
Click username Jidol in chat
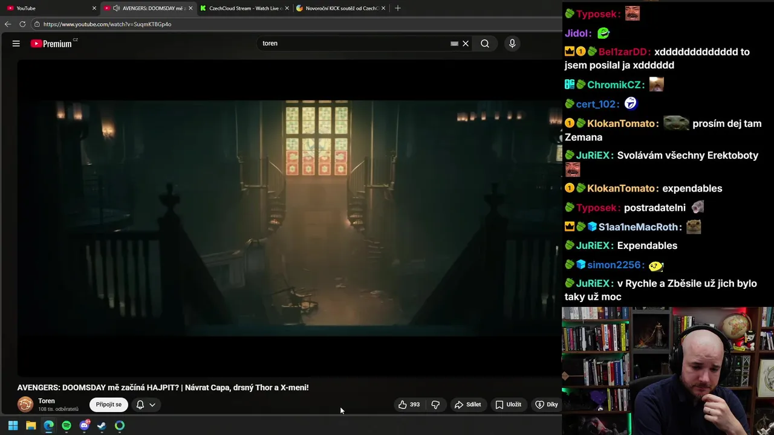577,33
